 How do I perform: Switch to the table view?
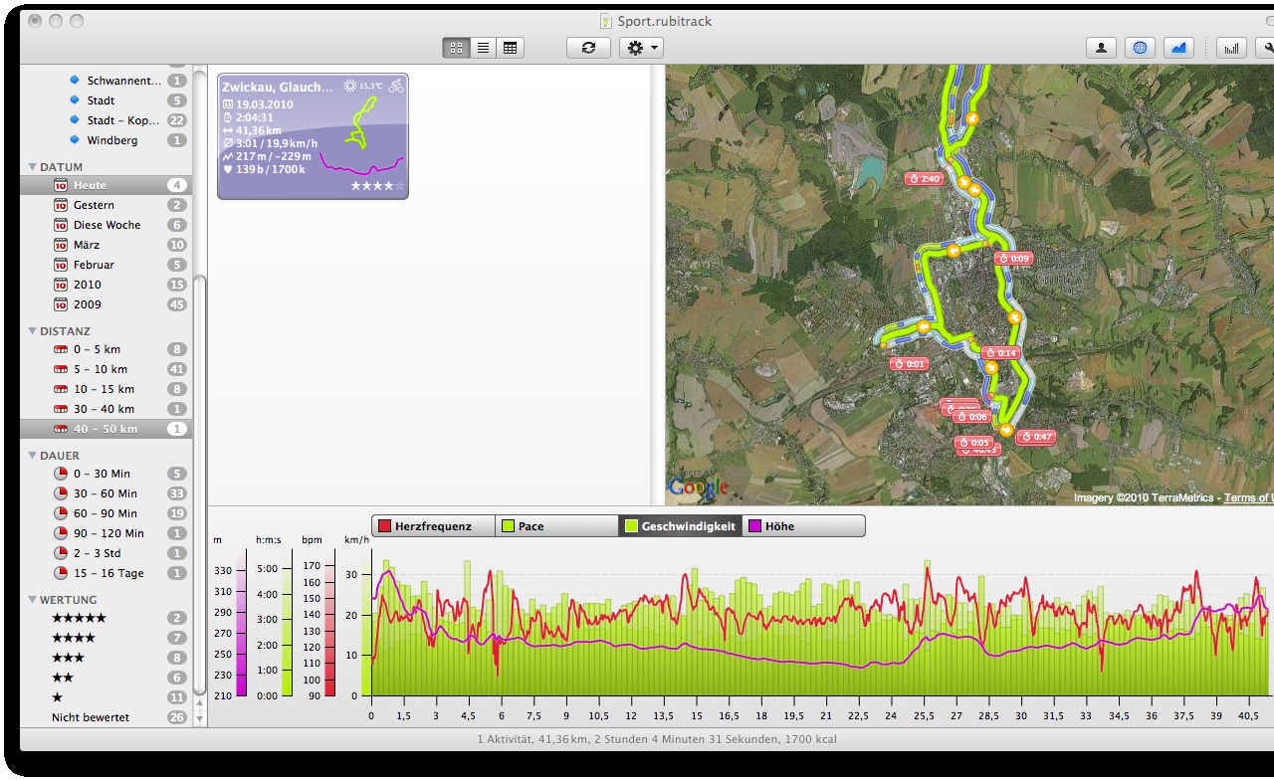pos(510,48)
